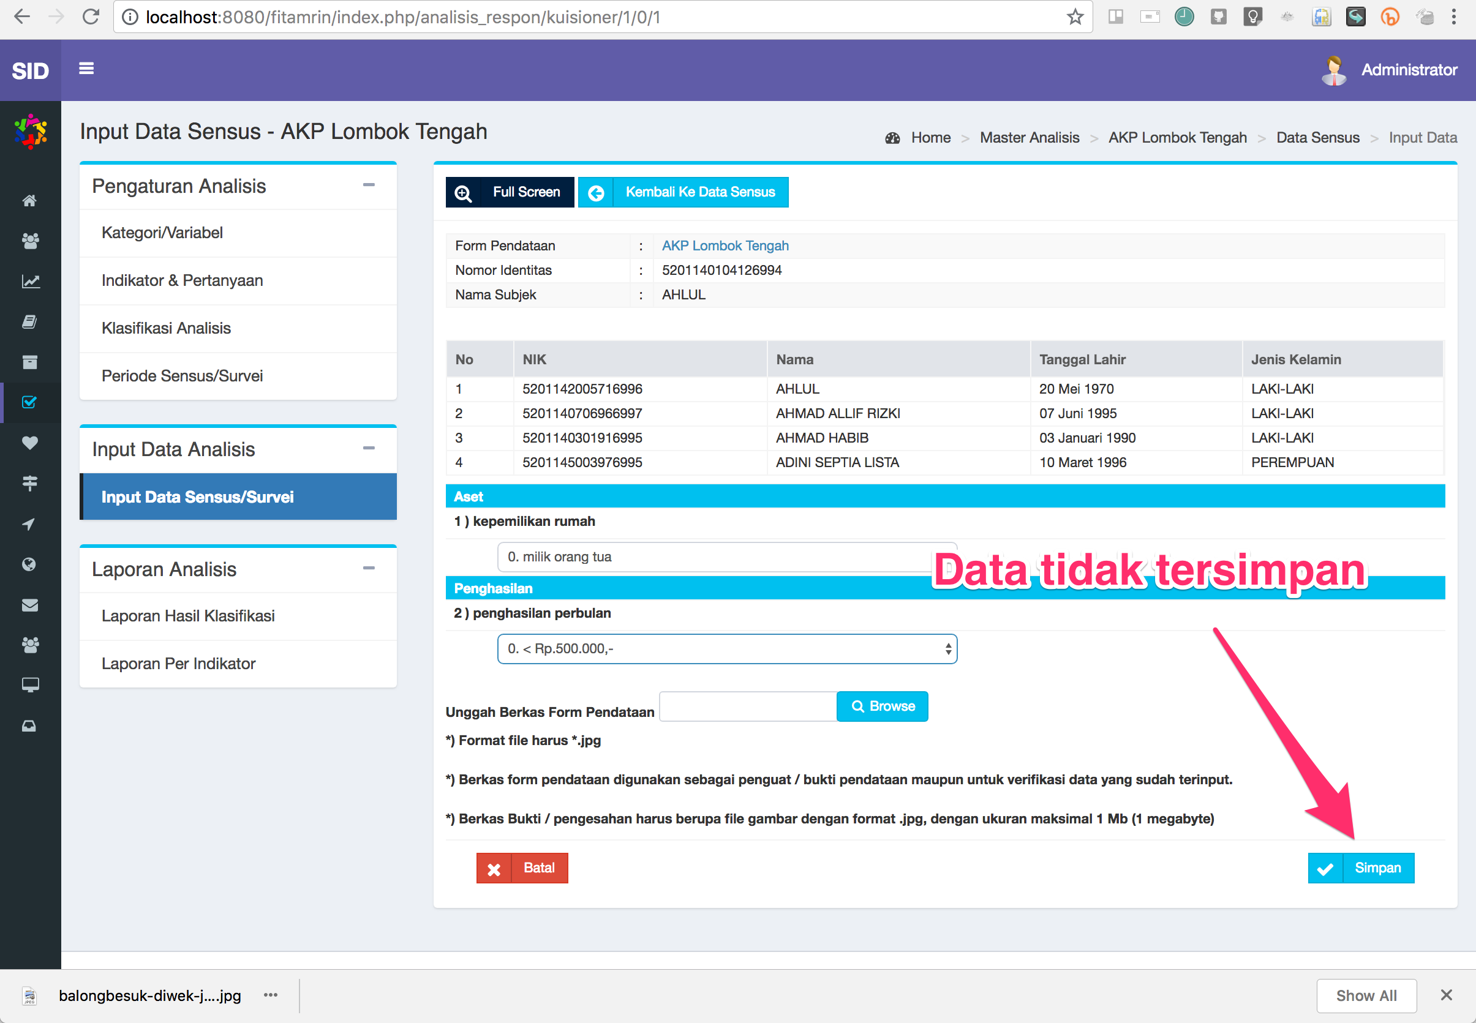This screenshot has width=1476, height=1023.
Task: Collapse the Input Data Analisis panel
Action: (x=369, y=449)
